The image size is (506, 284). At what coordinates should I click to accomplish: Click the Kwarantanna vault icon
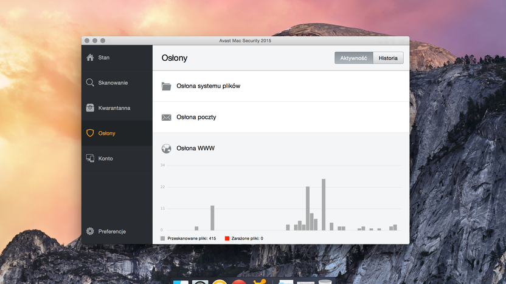click(90, 107)
